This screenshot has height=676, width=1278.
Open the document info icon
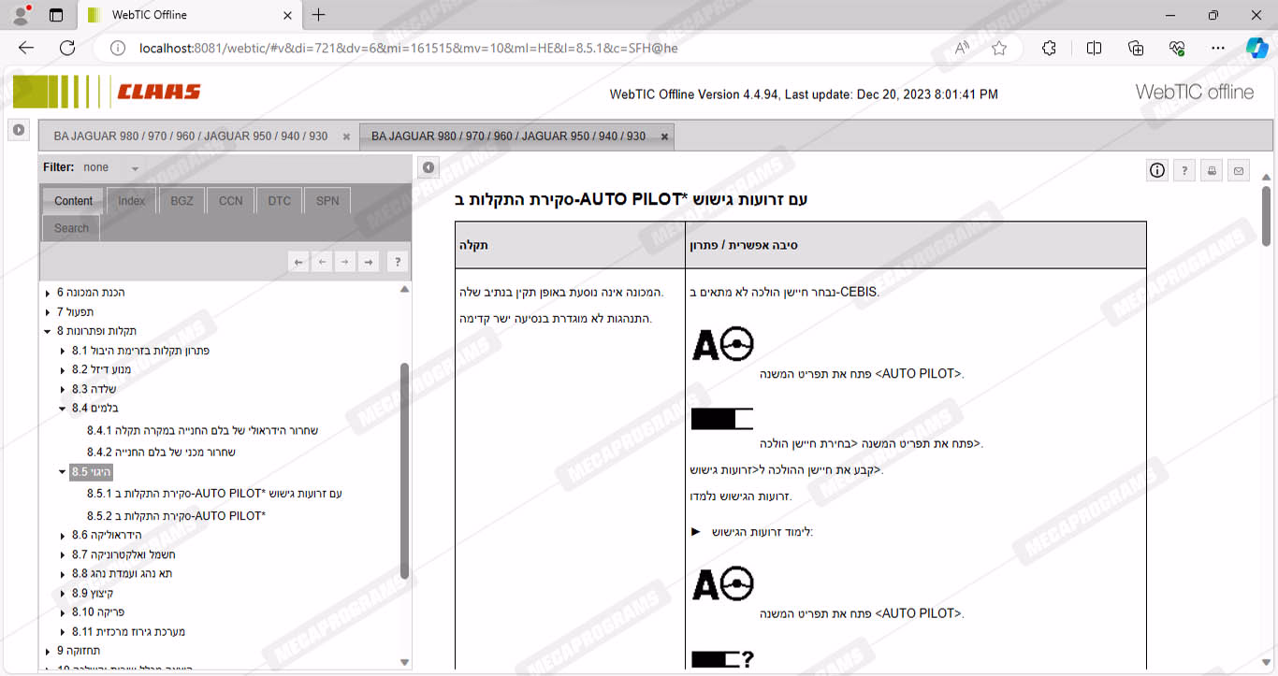(1157, 170)
